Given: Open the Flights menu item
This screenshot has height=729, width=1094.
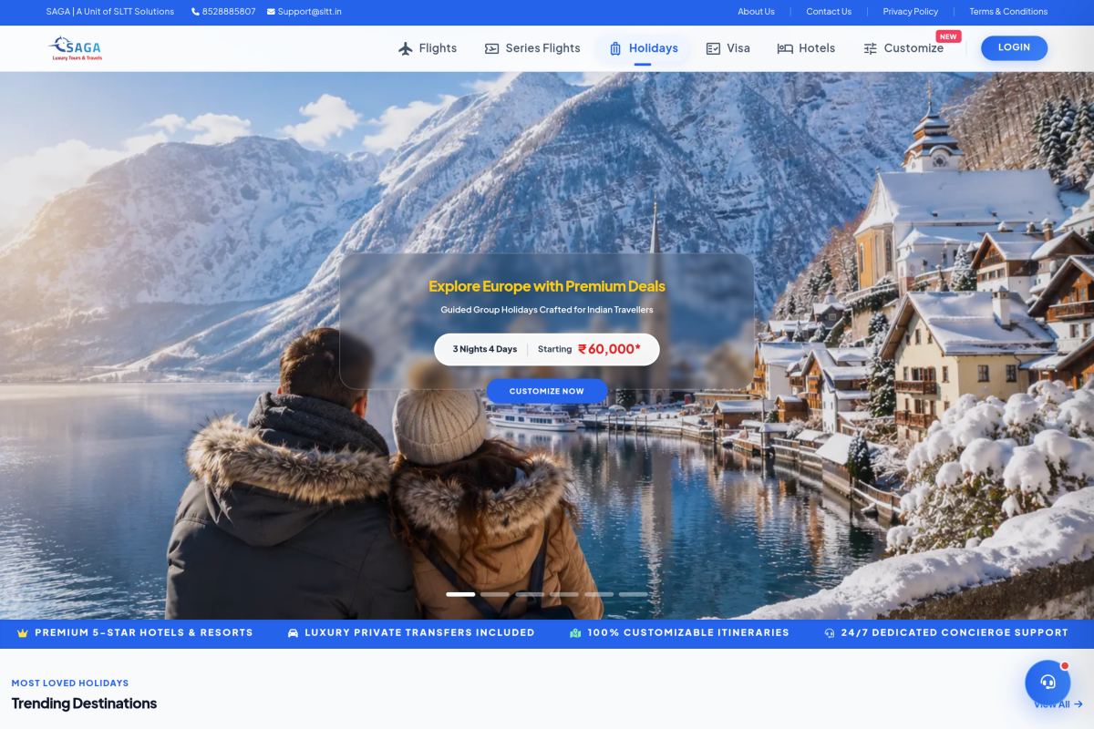Looking at the screenshot, I should coord(428,48).
